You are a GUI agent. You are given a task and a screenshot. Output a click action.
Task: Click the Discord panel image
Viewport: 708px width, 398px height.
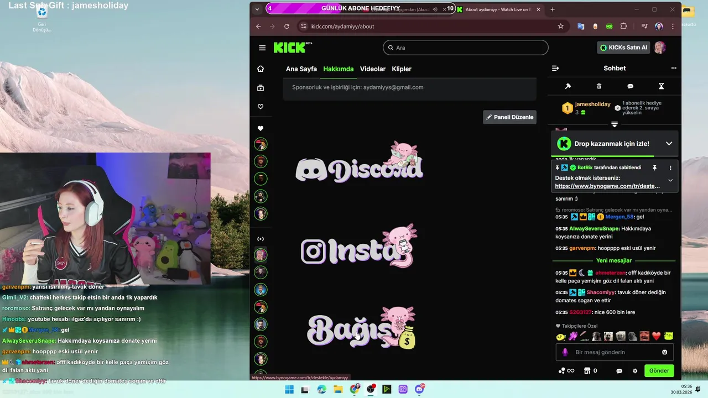[x=360, y=163]
